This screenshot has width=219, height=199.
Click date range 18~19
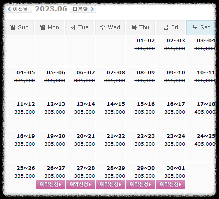[26, 136]
